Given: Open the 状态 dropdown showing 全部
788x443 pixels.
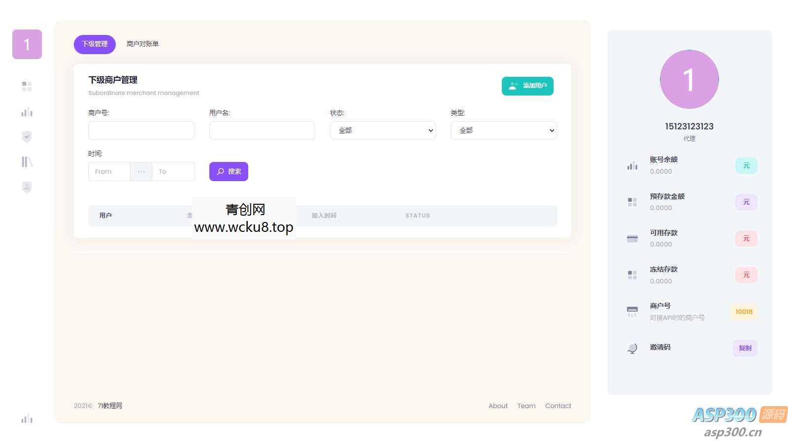Looking at the screenshot, I should (x=383, y=130).
